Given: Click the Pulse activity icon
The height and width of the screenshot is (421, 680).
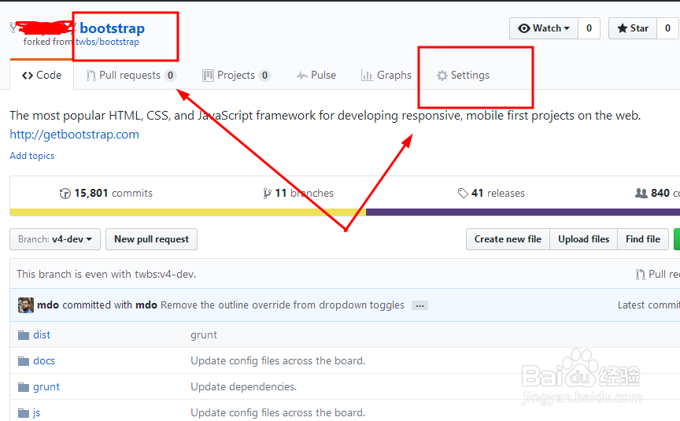Looking at the screenshot, I should [x=302, y=76].
